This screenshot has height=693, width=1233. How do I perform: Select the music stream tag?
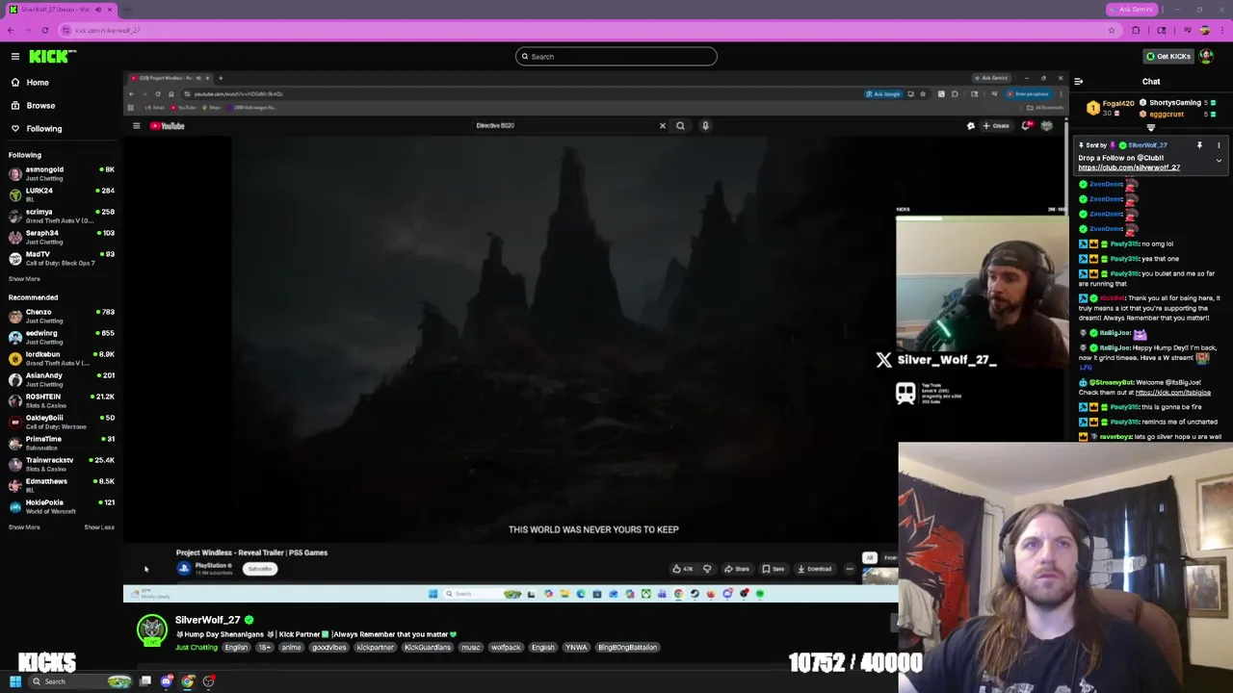coord(470,648)
